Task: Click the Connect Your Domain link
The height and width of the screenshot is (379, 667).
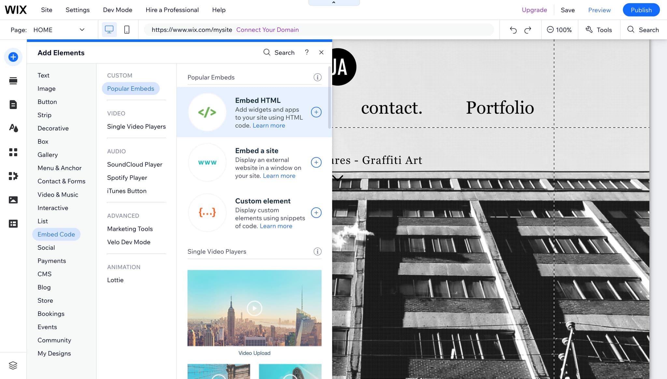Action: pos(267,30)
